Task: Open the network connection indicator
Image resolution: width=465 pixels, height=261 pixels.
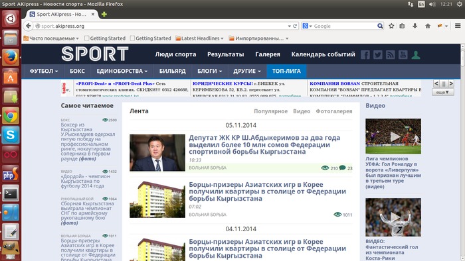Action: pos(411,4)
